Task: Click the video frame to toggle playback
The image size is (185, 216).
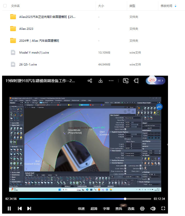Action: click(85, 144)
